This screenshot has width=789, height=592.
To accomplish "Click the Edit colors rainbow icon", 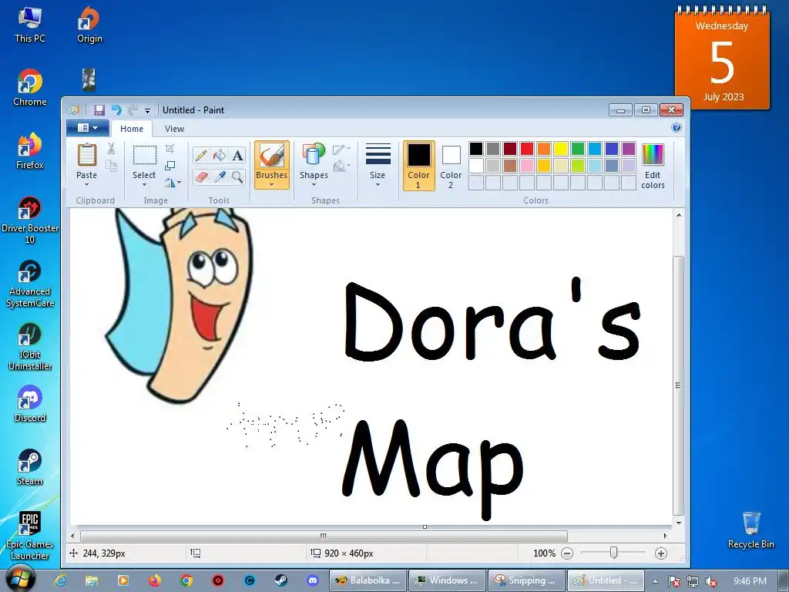I will [653, 154].
